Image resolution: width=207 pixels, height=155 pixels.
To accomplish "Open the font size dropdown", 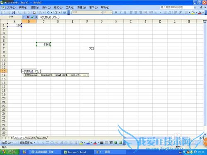I will point(111,12).
